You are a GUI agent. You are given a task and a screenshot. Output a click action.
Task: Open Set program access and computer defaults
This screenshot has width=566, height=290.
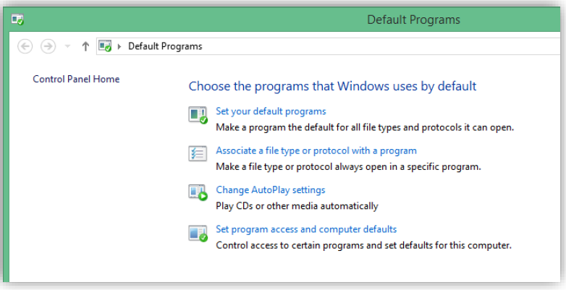(x=306, y=229)
